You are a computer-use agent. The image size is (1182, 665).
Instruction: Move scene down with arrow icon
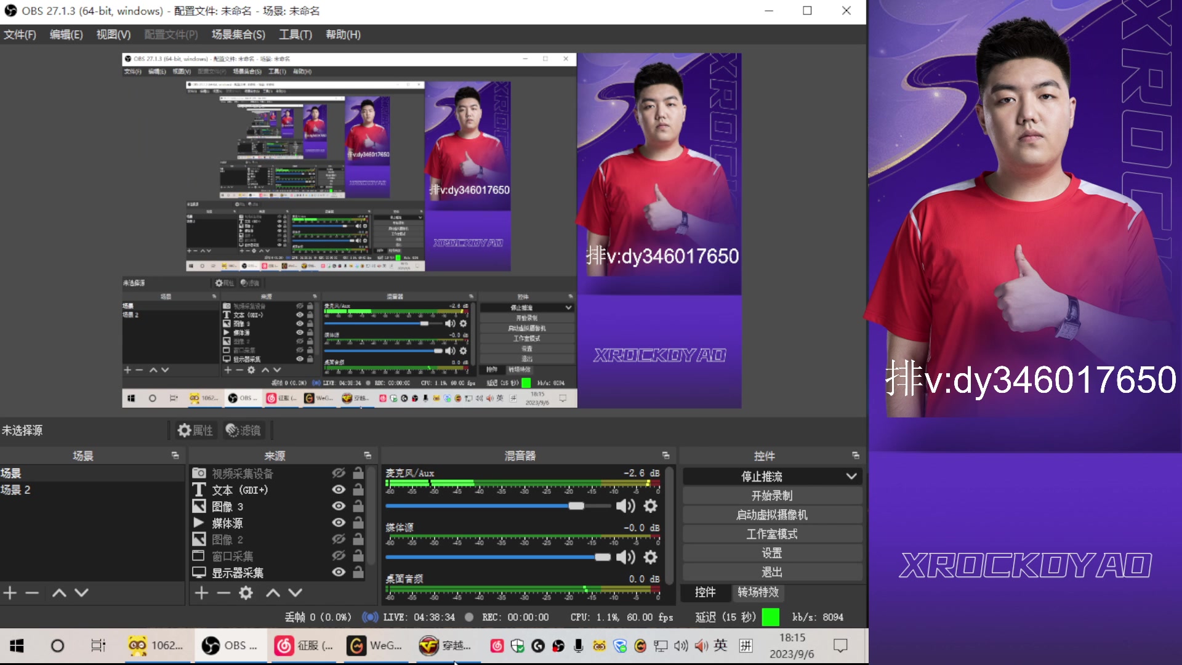(x=81, y=592)
